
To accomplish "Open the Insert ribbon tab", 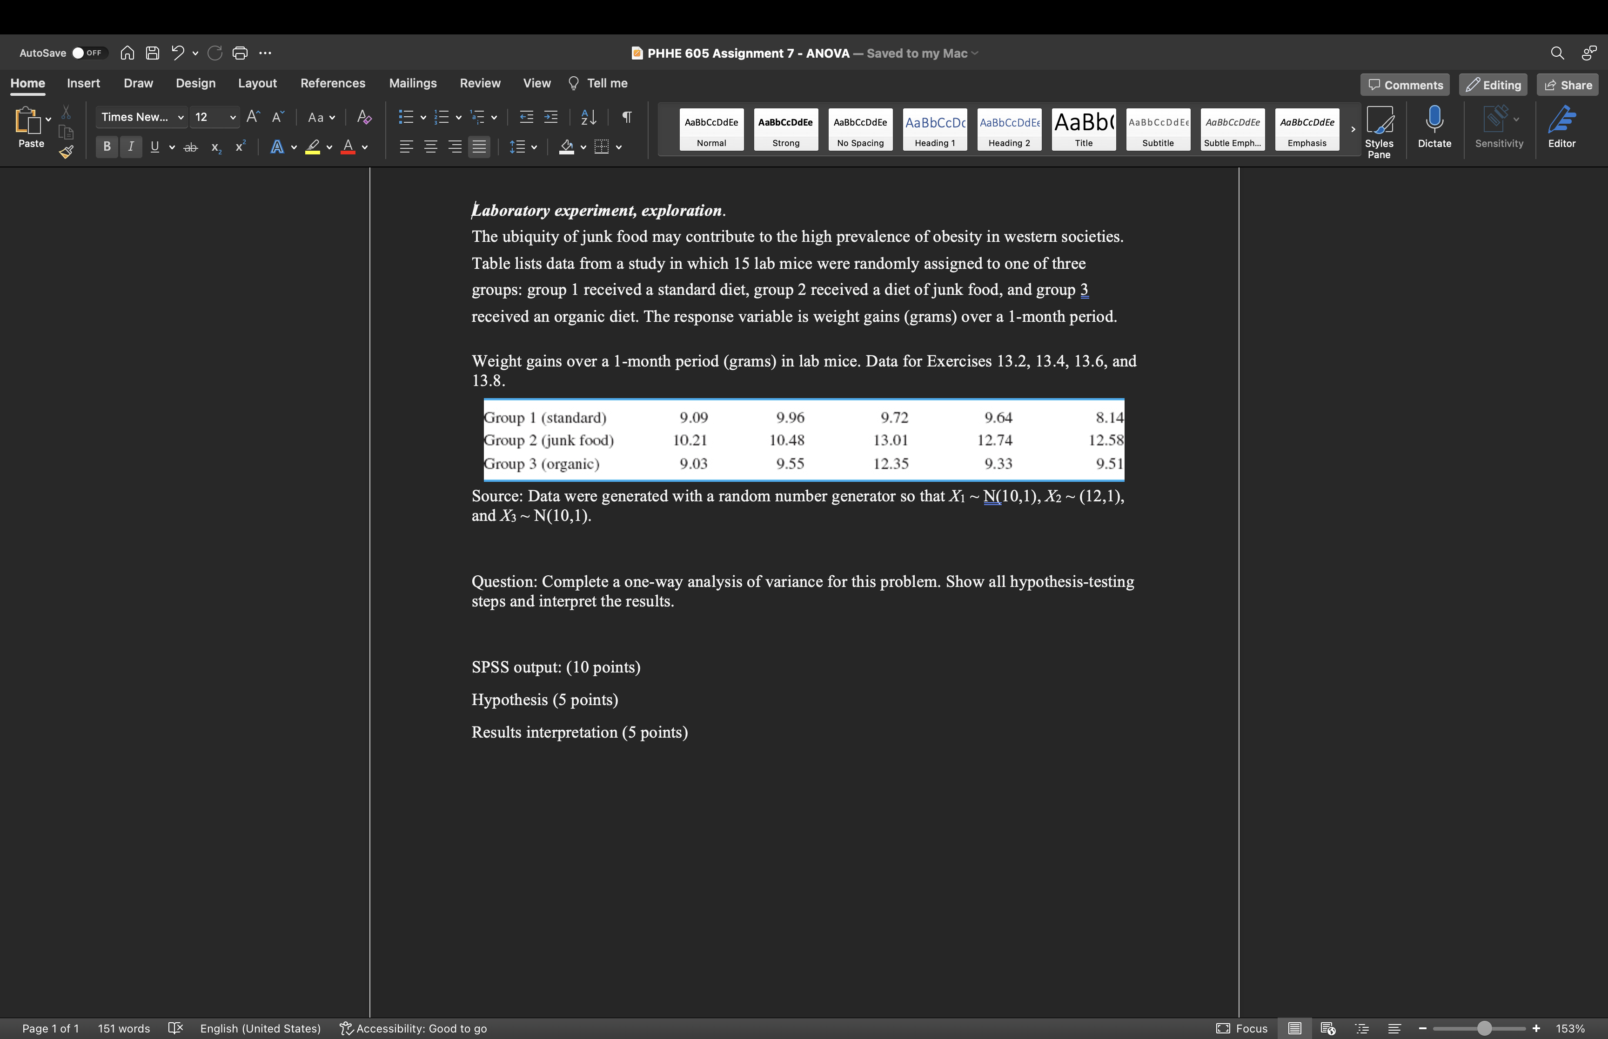I will coord(84,83).
